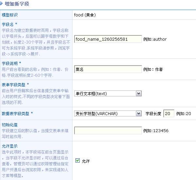The image size is (196, 180).
Task: Click the empty 初始化值 input box
Action: coord(108,130)
